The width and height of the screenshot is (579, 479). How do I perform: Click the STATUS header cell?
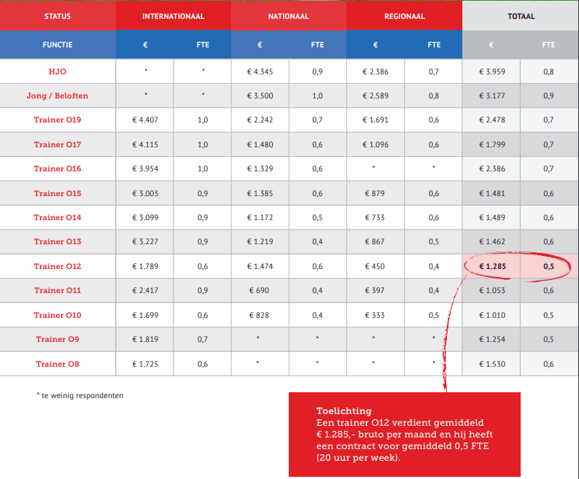coord(58,16)
